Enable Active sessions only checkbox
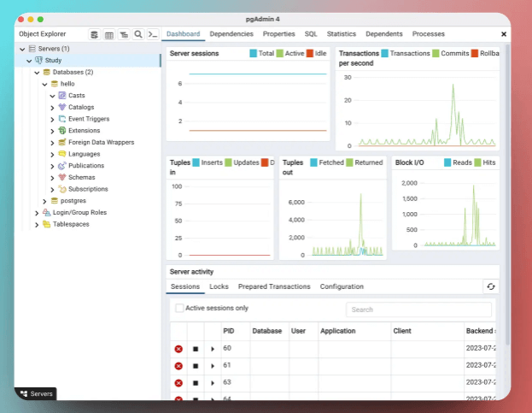 tap(179, 308)
